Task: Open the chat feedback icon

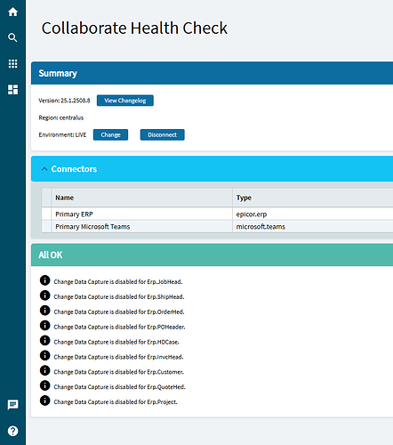Action: coord(12,405)
